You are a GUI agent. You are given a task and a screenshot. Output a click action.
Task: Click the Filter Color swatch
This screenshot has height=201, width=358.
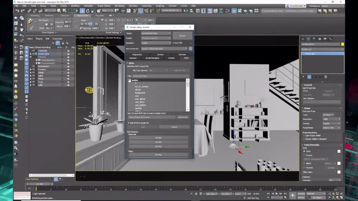339,172
